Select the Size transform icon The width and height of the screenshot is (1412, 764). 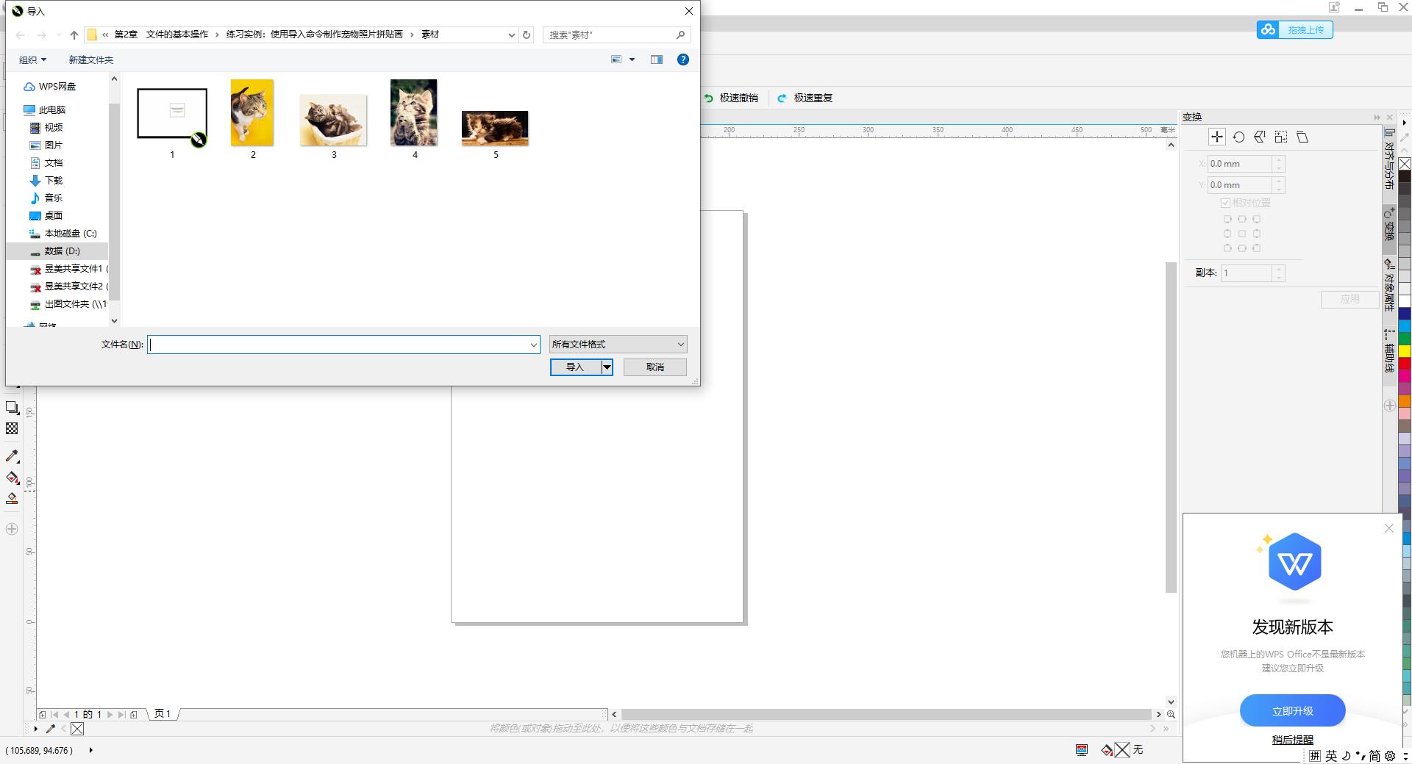tap(1281, 137)
